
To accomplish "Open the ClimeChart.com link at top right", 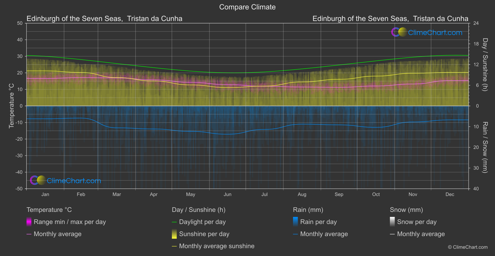I will coord(435,33).
